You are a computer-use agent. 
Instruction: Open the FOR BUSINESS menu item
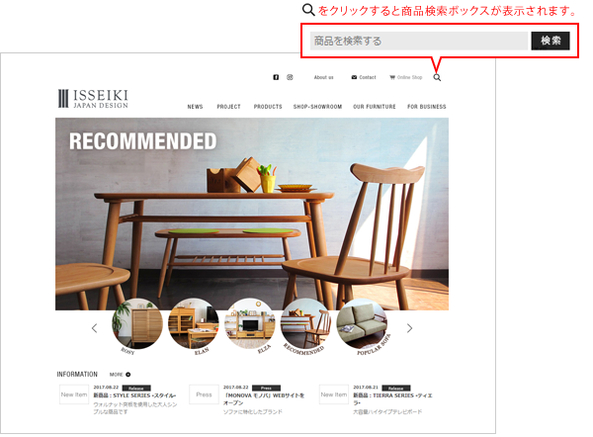[427, 107]
